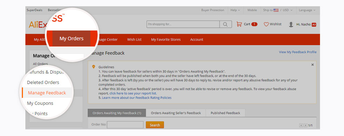Screen dimensions: 344x136
Task: Open Learn more about Feedback Rating Policies
Action: 137,98
